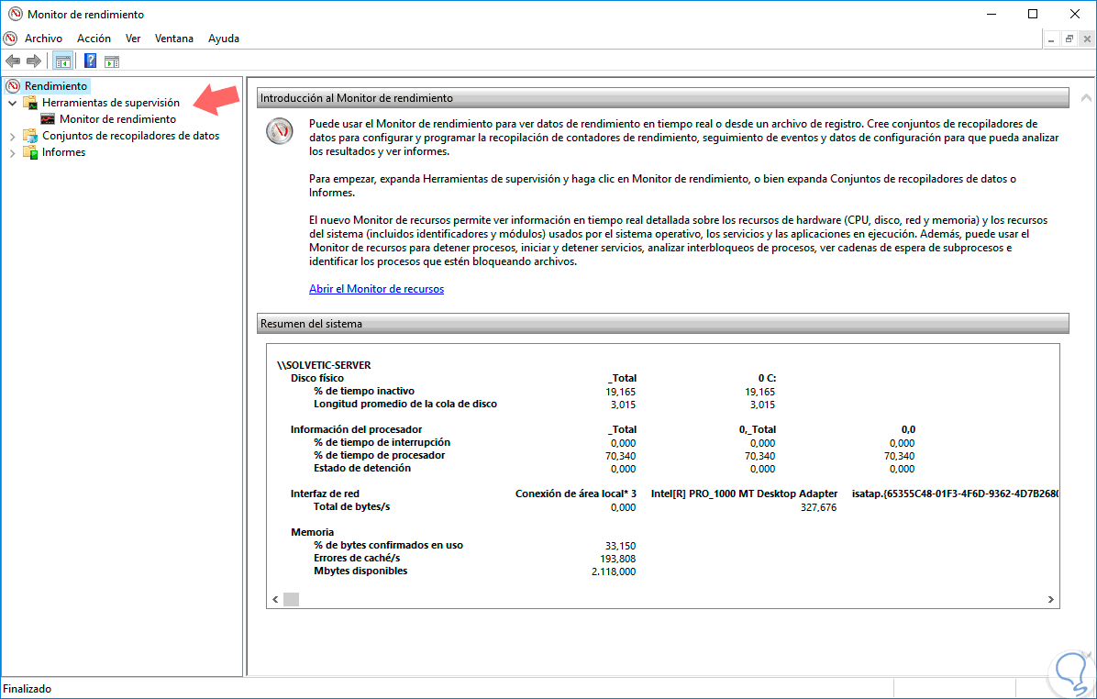Click the Finalizado status bar text
Image resolution: width=1097 pixels, height=699 pixels.
tap(28, 689)
